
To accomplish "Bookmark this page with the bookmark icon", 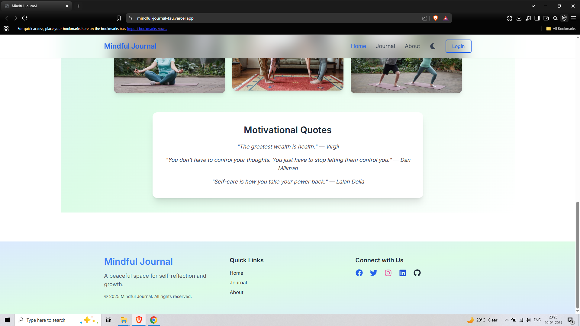I will pyautogui.click(x=119, y=18).
